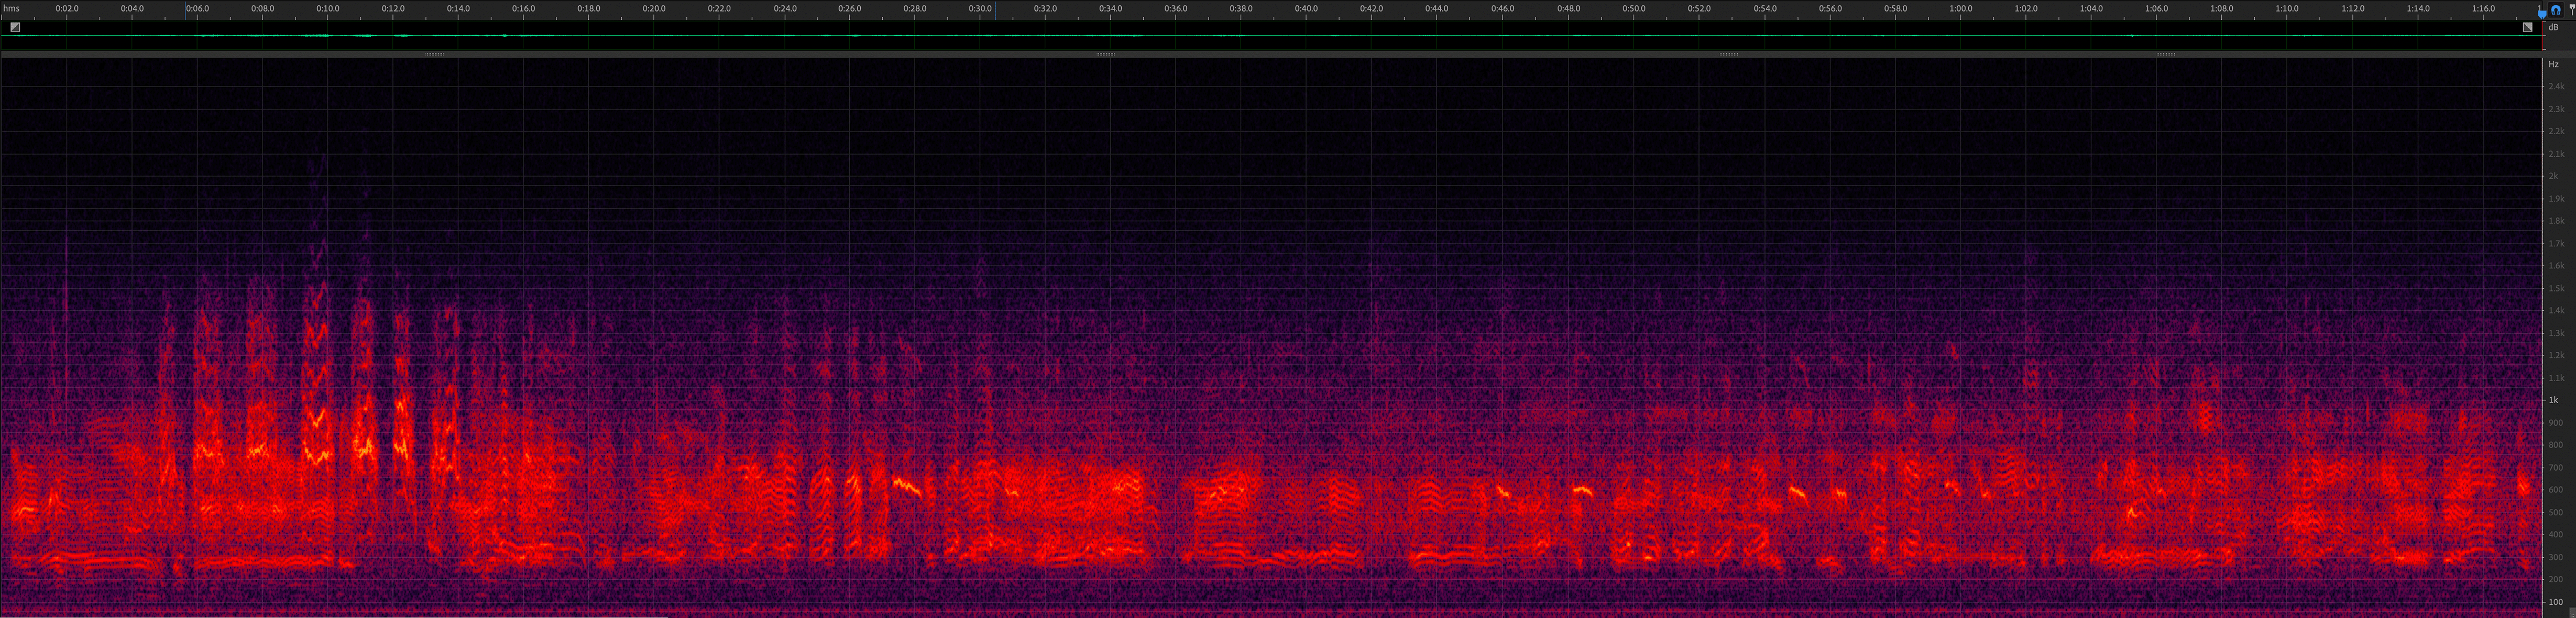
Task: Click the 0:30.0 mark on the time ruler
Action: pyautogui.click(x=980, y=9)
